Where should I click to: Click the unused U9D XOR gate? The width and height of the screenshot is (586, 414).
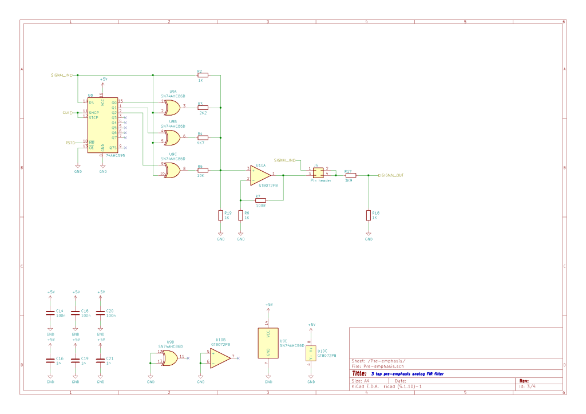click(169, 358)
